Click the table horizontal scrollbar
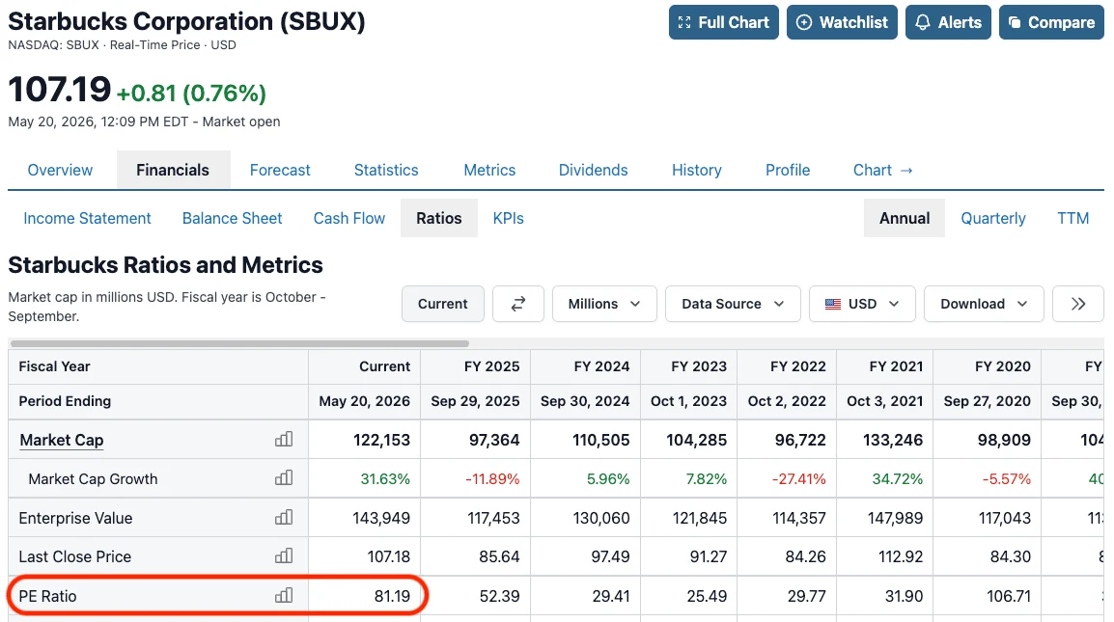 click(239, 343)
